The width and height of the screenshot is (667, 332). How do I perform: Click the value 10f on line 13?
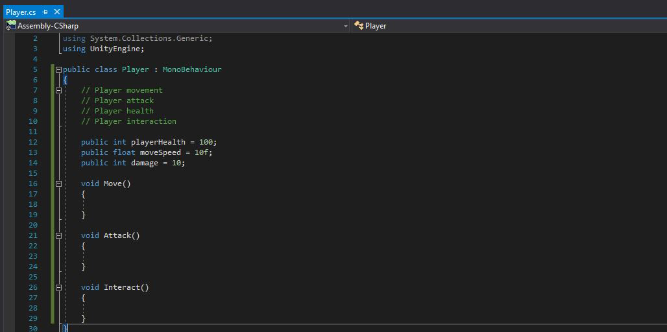coord(201,152)
